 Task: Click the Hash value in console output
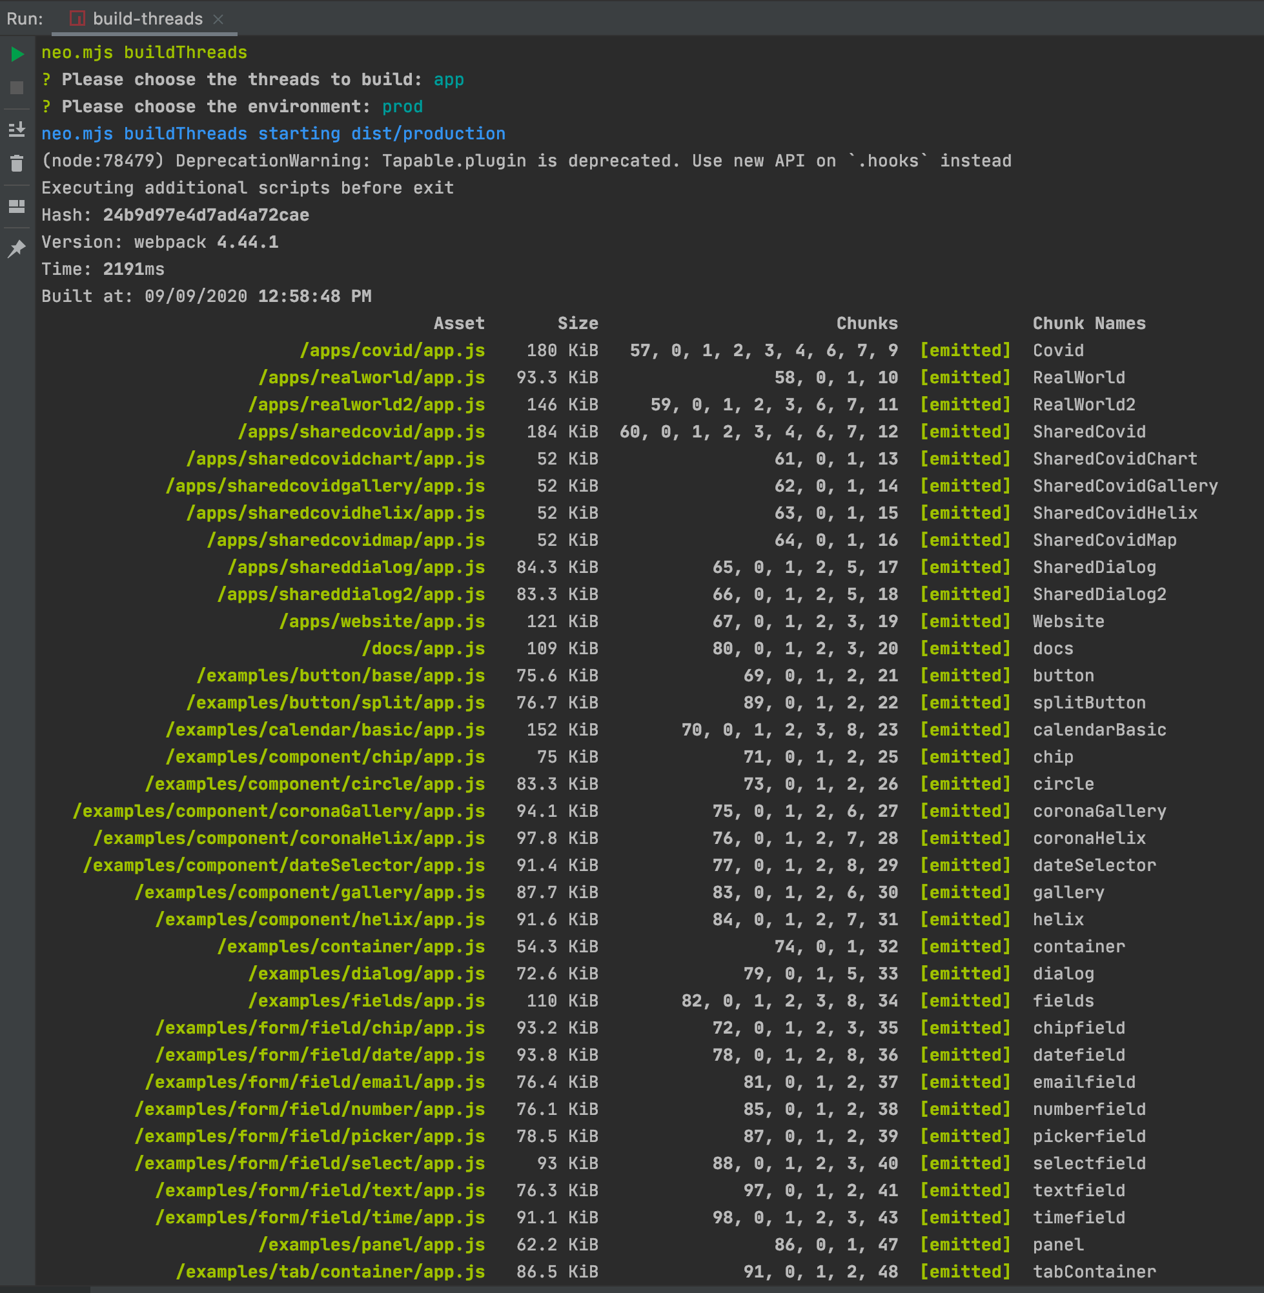point(206,215)
